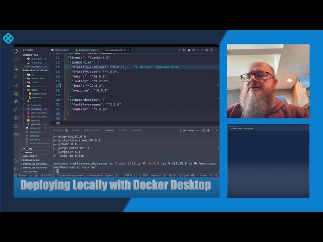The width and height of the screenshot is (323, 242).
Task: Switch to the Output panel tab
Action: 76,131
